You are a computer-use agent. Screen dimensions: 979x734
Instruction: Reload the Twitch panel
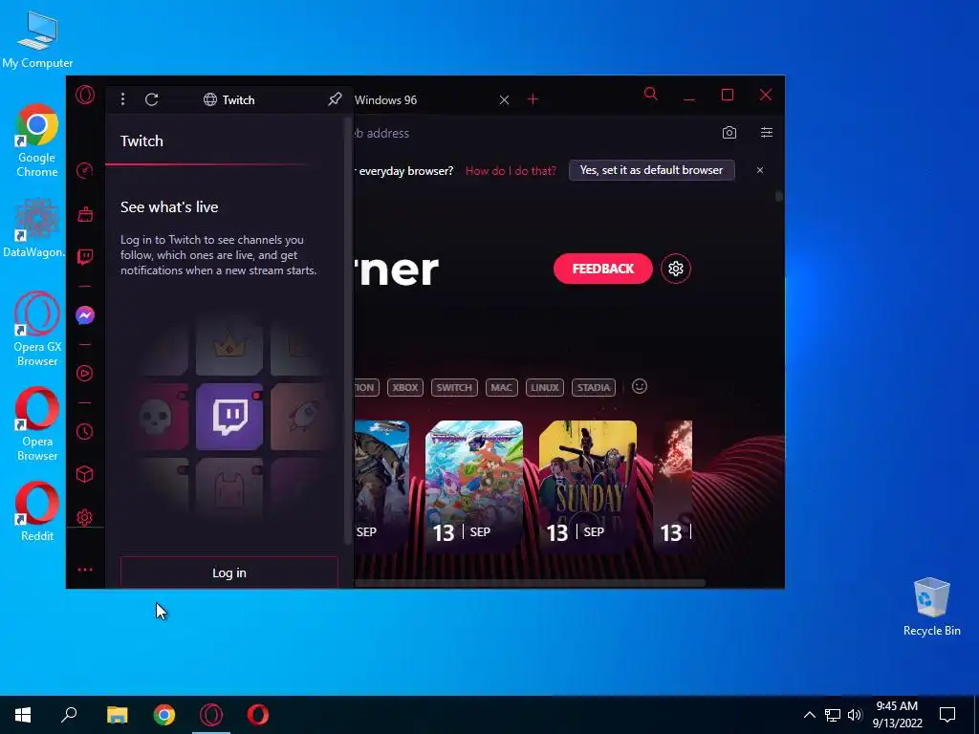click(x=152, y=99)
